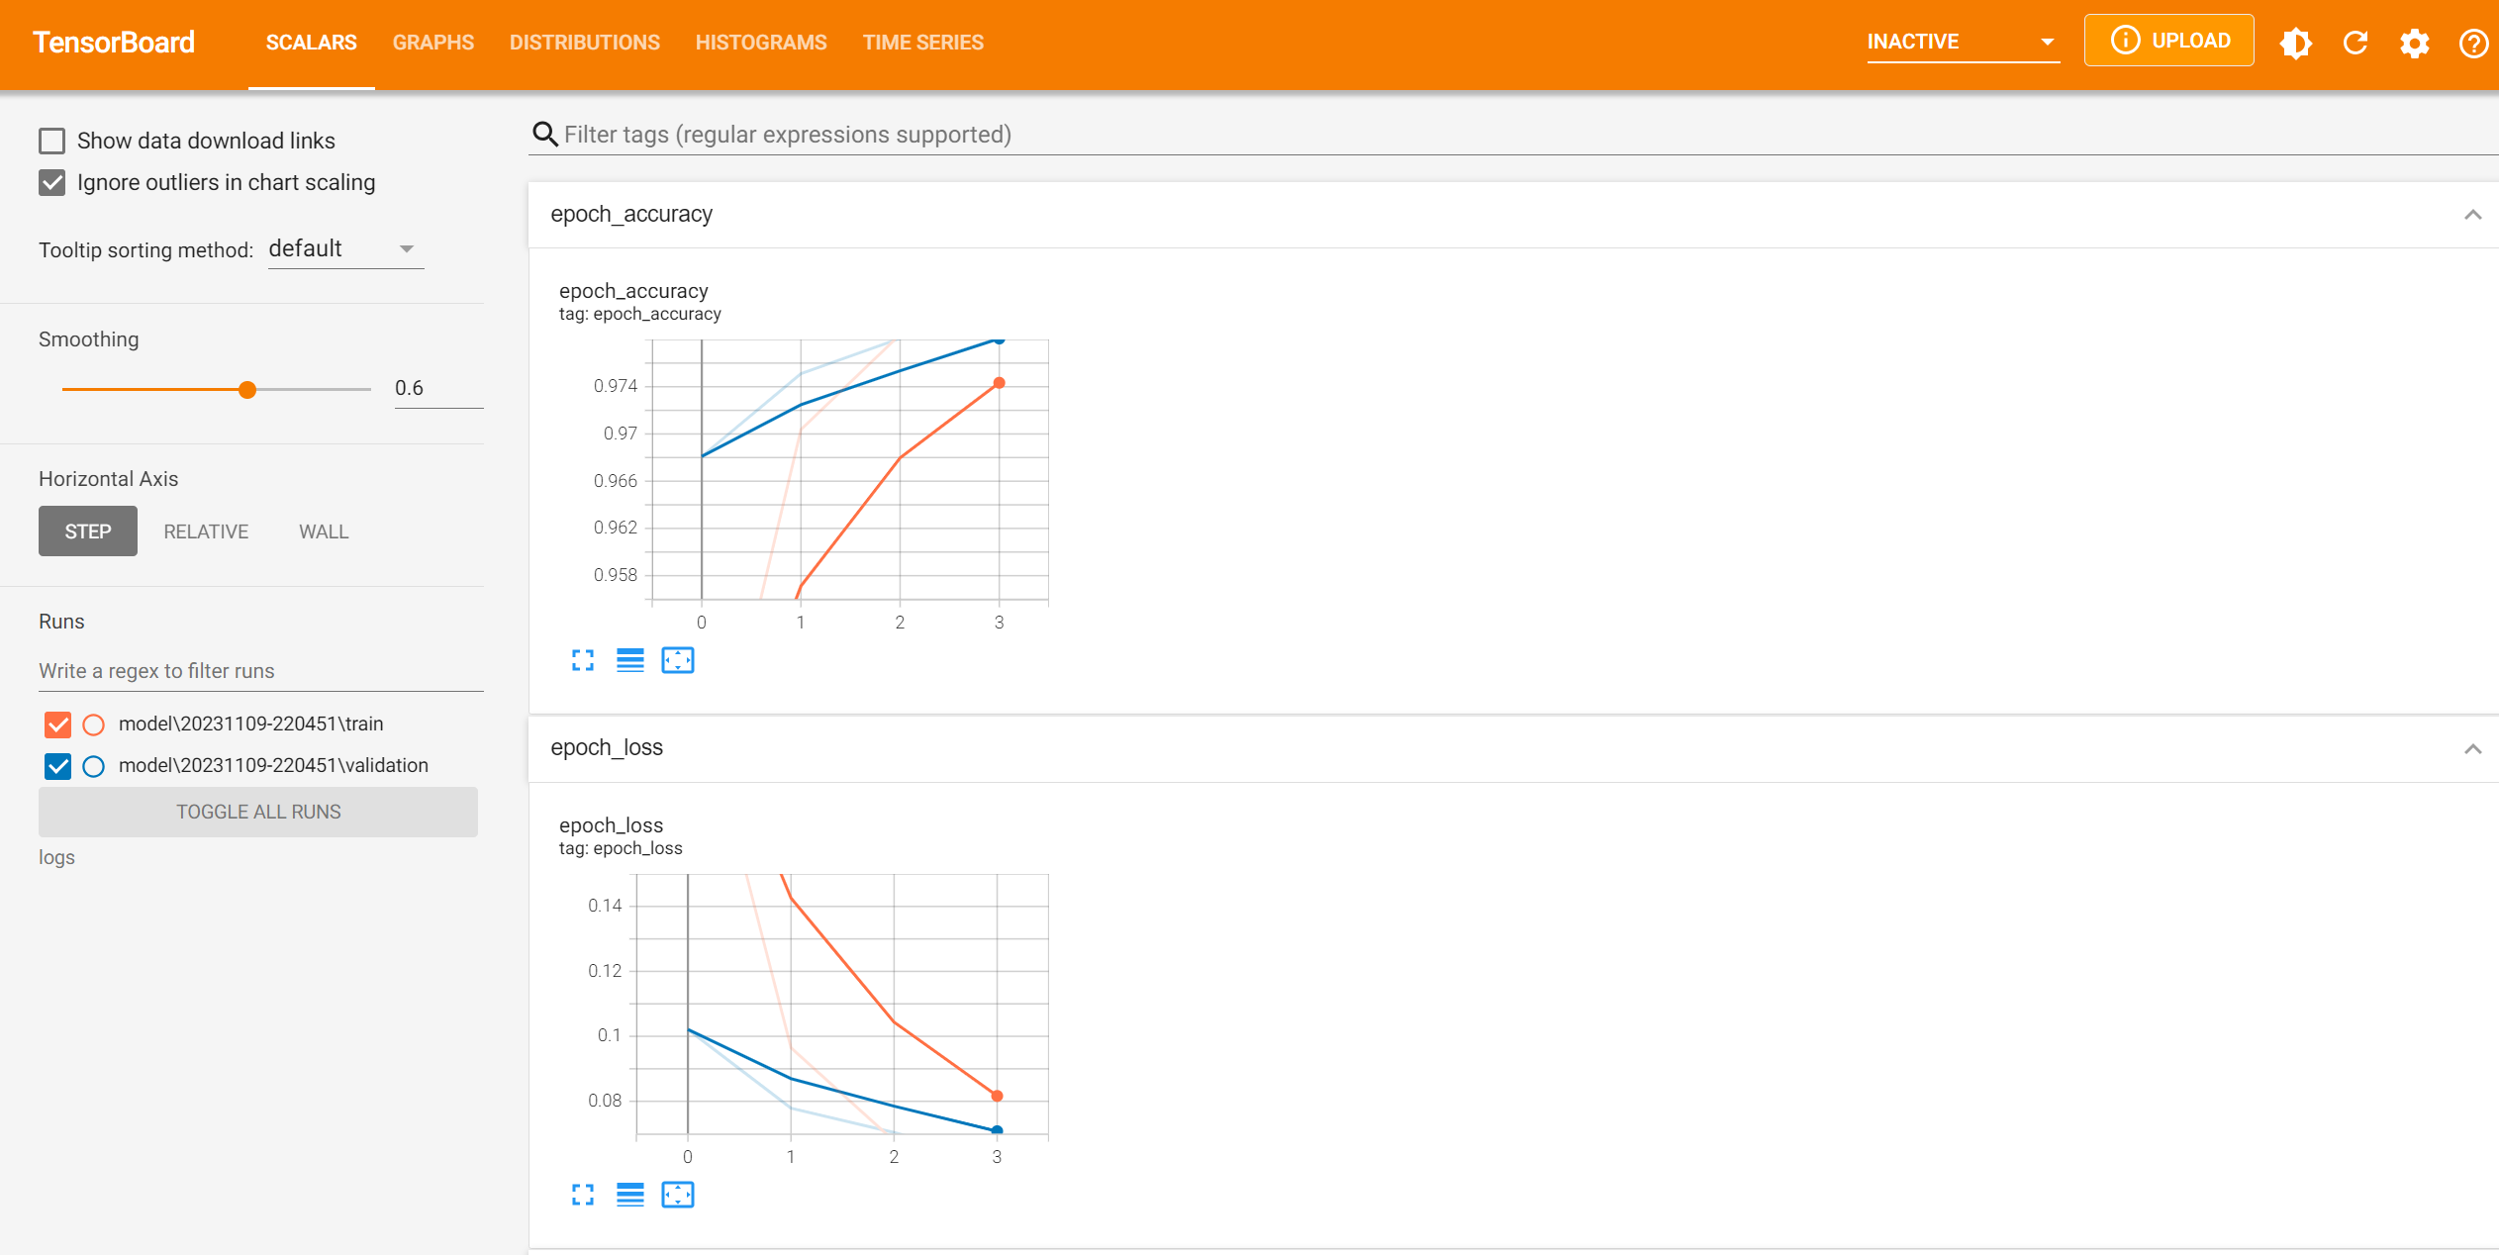Expand epoch_accuracy chart to full size

click(x=583, y=660)
